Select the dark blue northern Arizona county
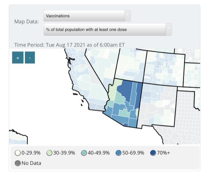The width and height of the screenshot is (211, 177). [124, 88]
